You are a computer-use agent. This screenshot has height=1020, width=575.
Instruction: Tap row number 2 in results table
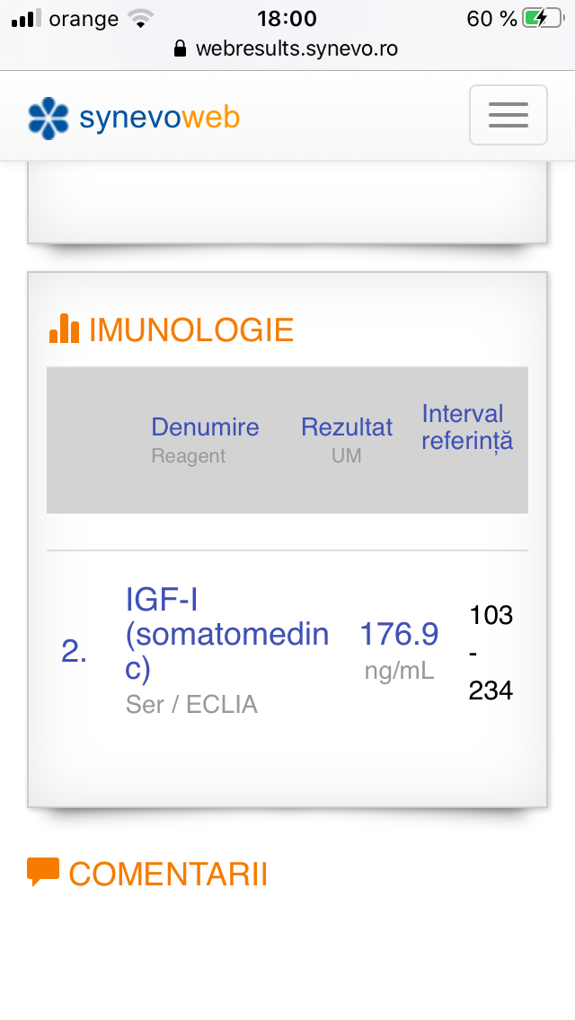click(x=74, y=652)
